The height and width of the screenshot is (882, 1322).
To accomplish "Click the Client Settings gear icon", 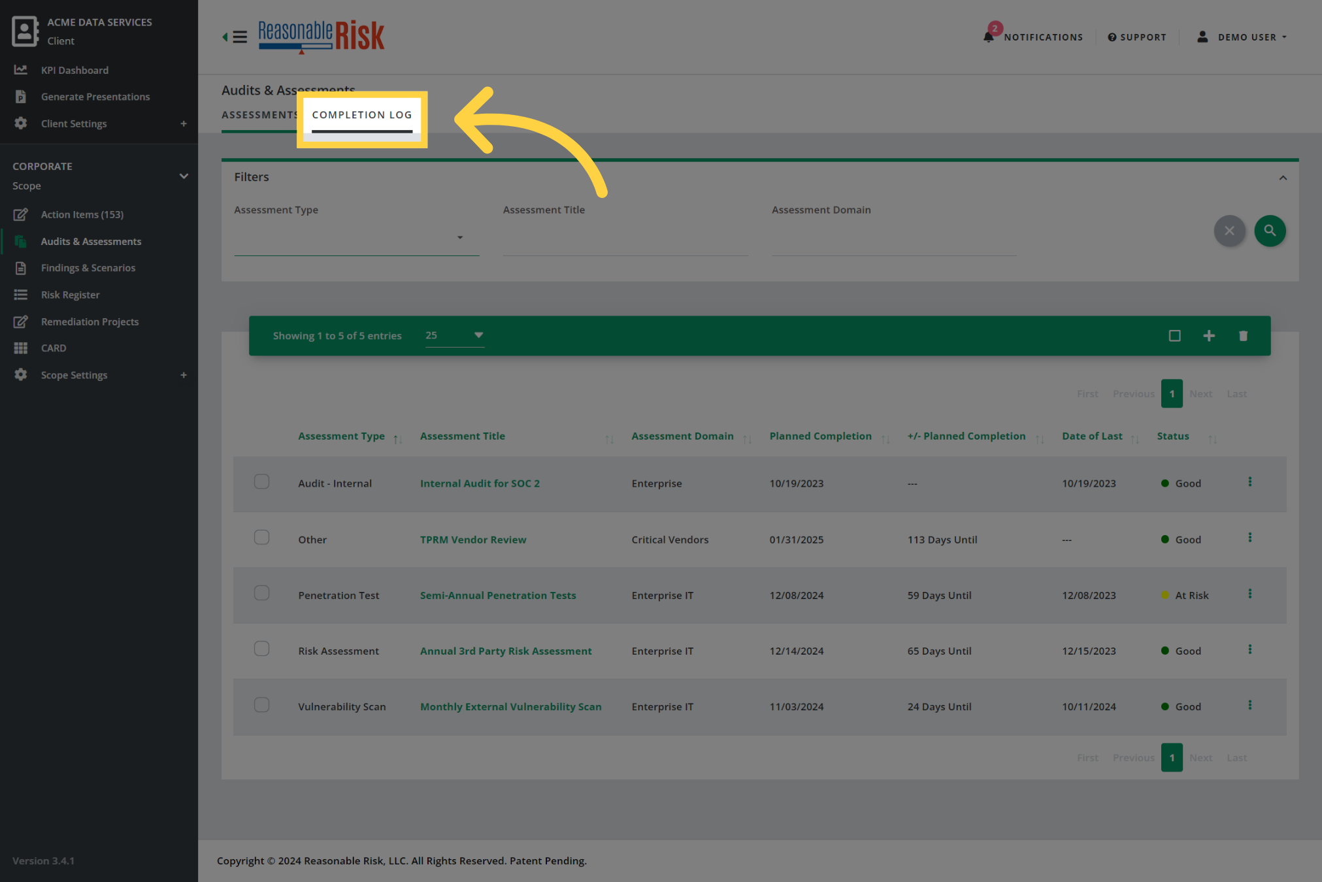I will [21, 123].
